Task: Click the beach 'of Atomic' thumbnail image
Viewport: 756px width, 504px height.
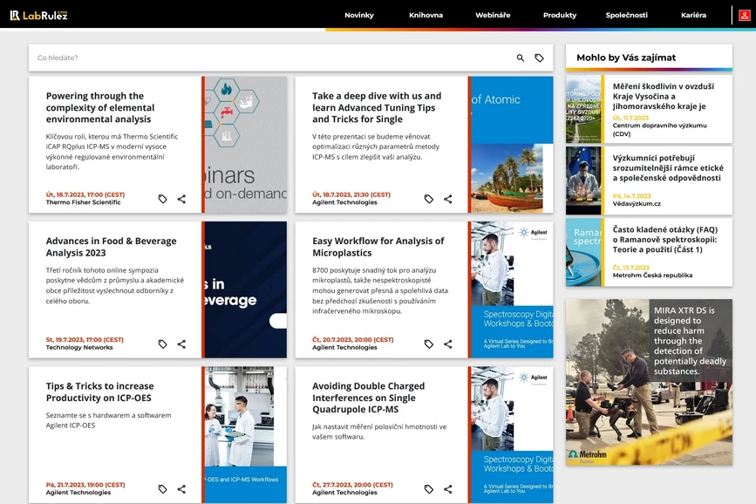Action: 512,145
